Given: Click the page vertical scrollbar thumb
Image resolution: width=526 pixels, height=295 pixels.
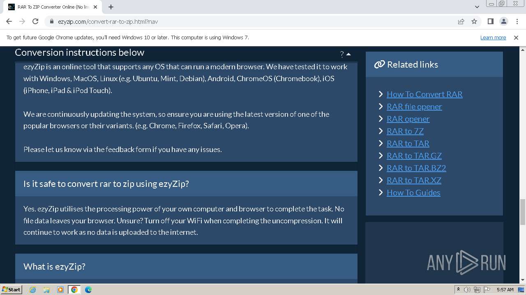Looking at the screenshot, I should [x=522, y=212].
